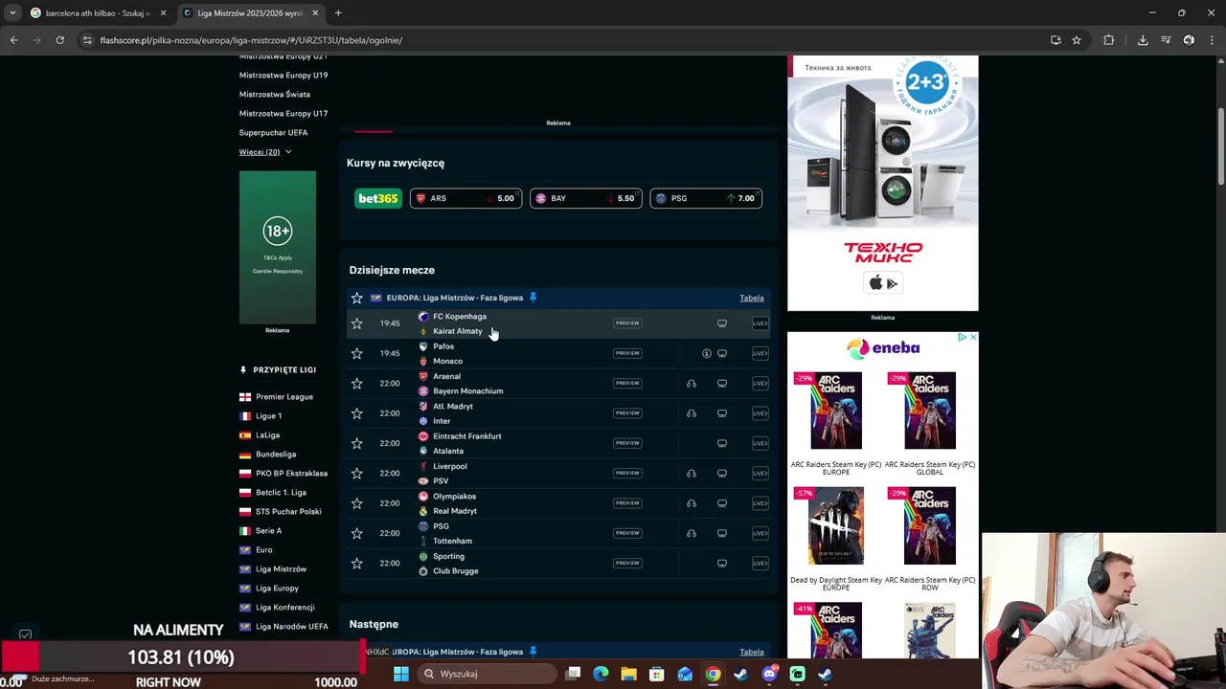The image size is (1226, 689).
Task: Unpin Liga Mistrzów using the blue pin icon
Action: [x=534, y=298]
